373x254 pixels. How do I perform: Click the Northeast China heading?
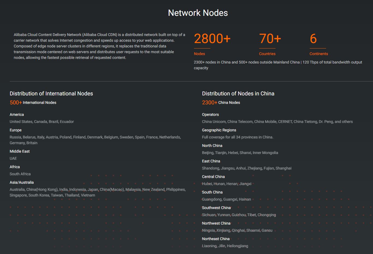(x=216, y=239)
